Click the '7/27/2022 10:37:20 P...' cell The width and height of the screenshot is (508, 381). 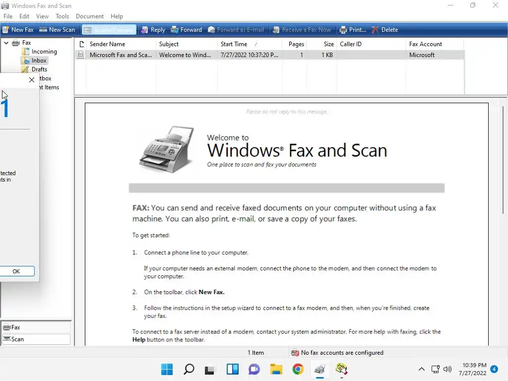[x=250, y=55]
